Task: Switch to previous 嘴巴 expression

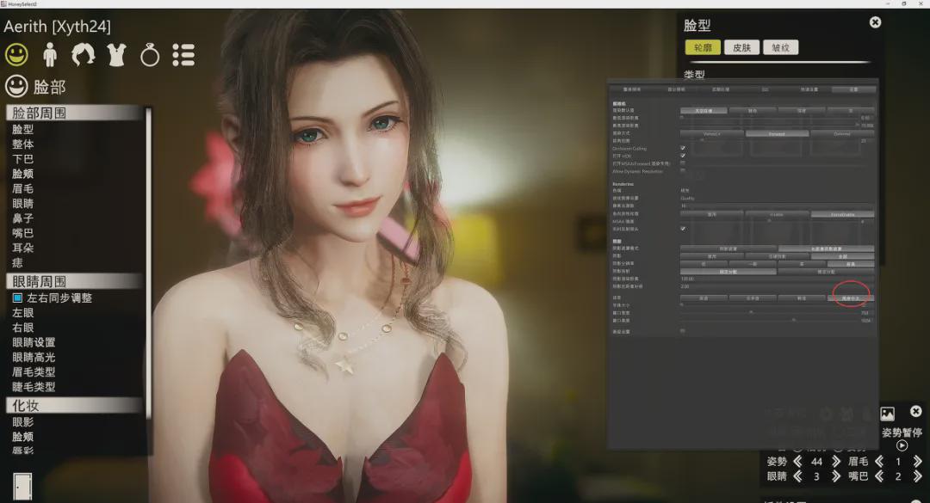Action: [879, 475]
